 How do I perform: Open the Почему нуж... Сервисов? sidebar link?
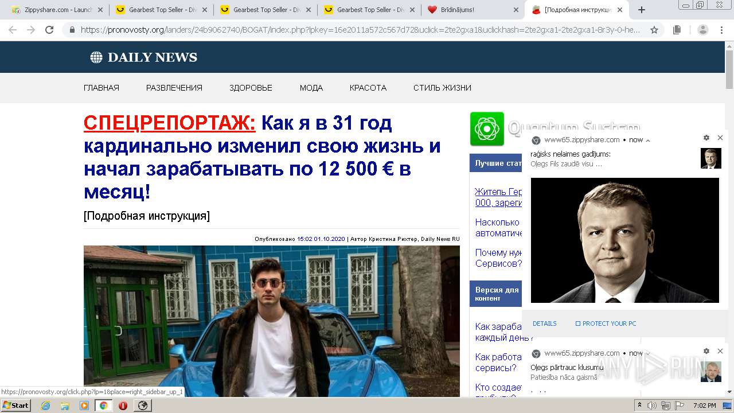[x=498, y=258]
